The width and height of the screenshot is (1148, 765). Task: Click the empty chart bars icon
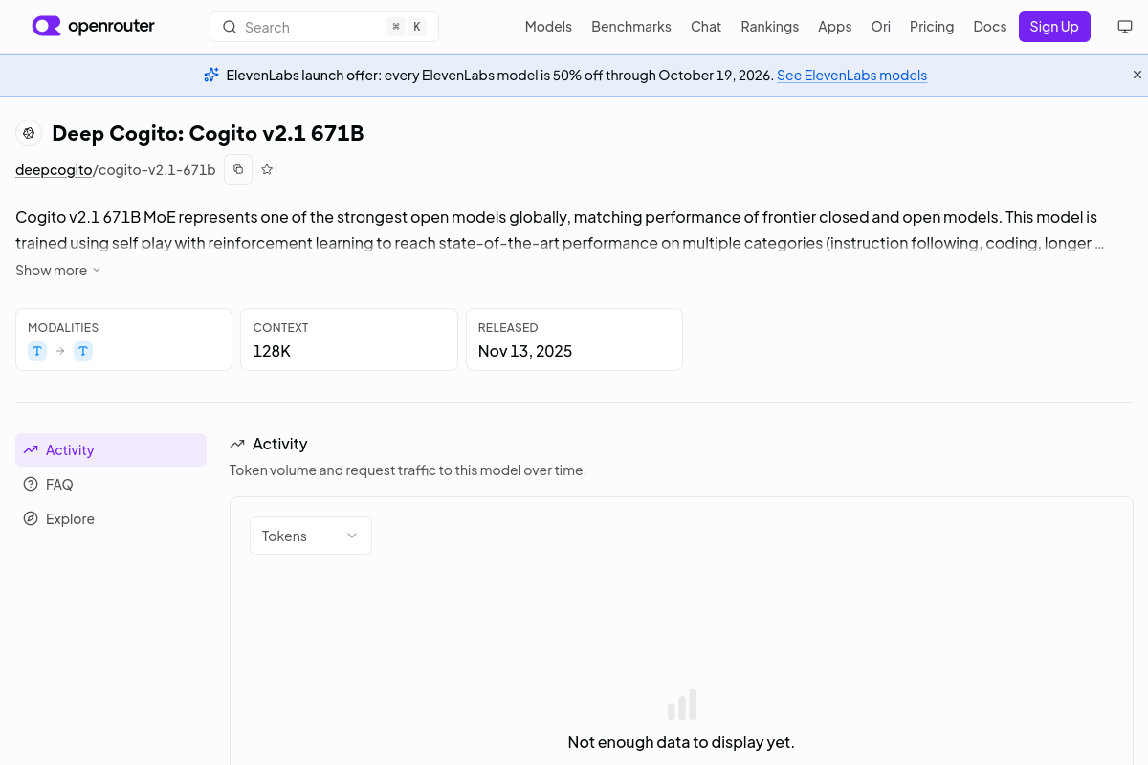682,705
